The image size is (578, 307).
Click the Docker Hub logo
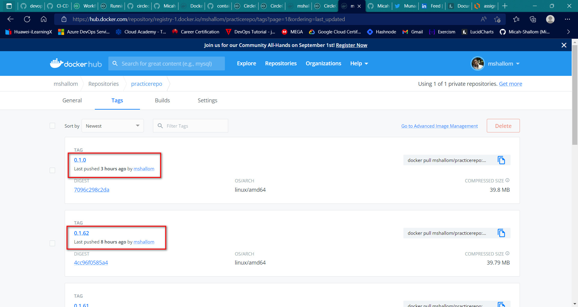pos(76,64)
